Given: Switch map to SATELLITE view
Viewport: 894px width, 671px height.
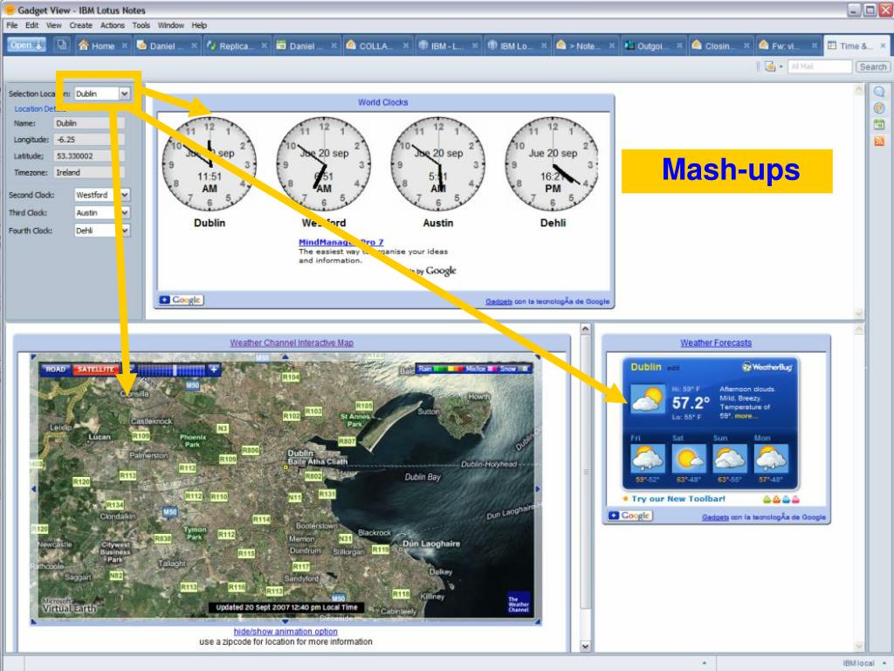Looking at the screenshot, I should click(95, 370).
